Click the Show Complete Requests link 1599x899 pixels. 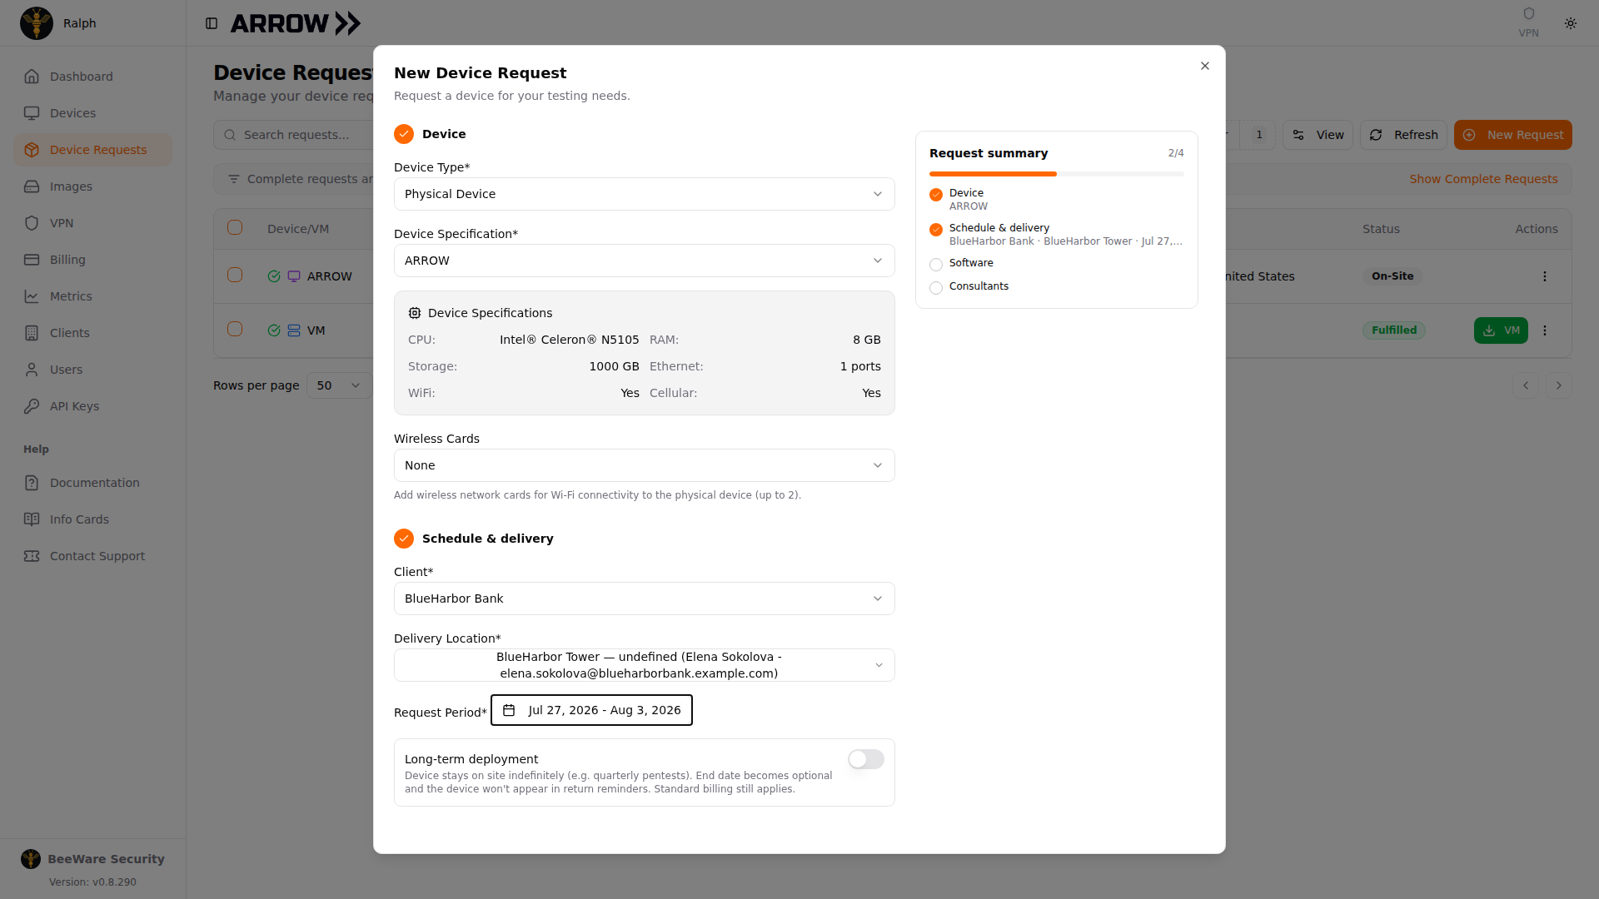(1483, 179)
